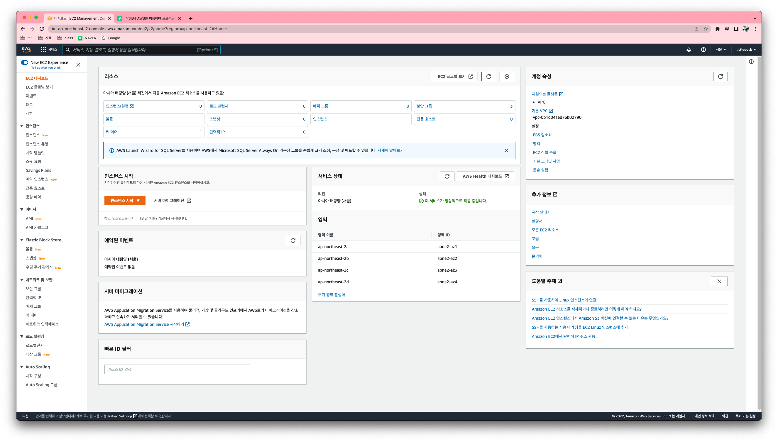Click the AWS logo home icon
The width and height of the screenshot is (778, 442).
point(26,50)
